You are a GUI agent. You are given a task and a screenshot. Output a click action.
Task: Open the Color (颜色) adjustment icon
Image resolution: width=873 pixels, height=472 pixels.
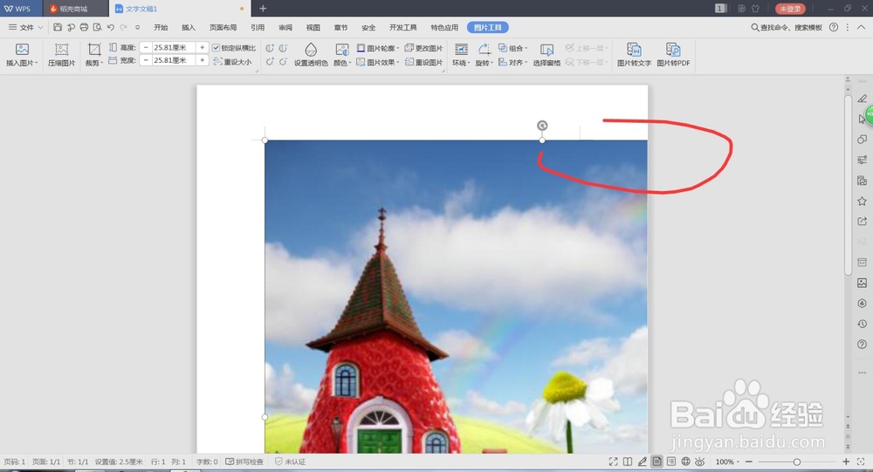pos(342,50)
